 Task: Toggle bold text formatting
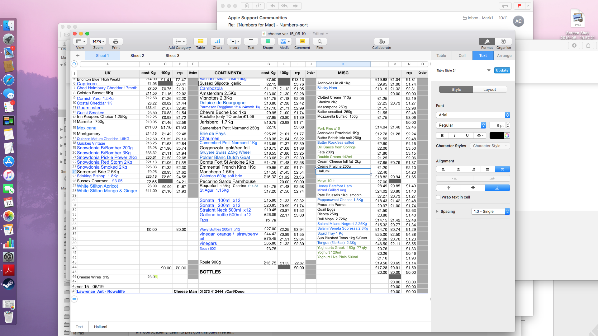[x=442, y=135]
